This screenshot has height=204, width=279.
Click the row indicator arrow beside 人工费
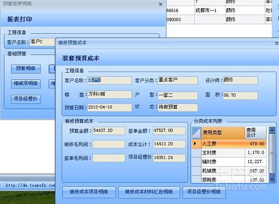[195, 143]
